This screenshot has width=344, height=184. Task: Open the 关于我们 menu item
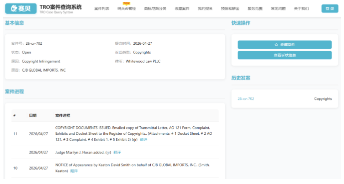point(301,8)
